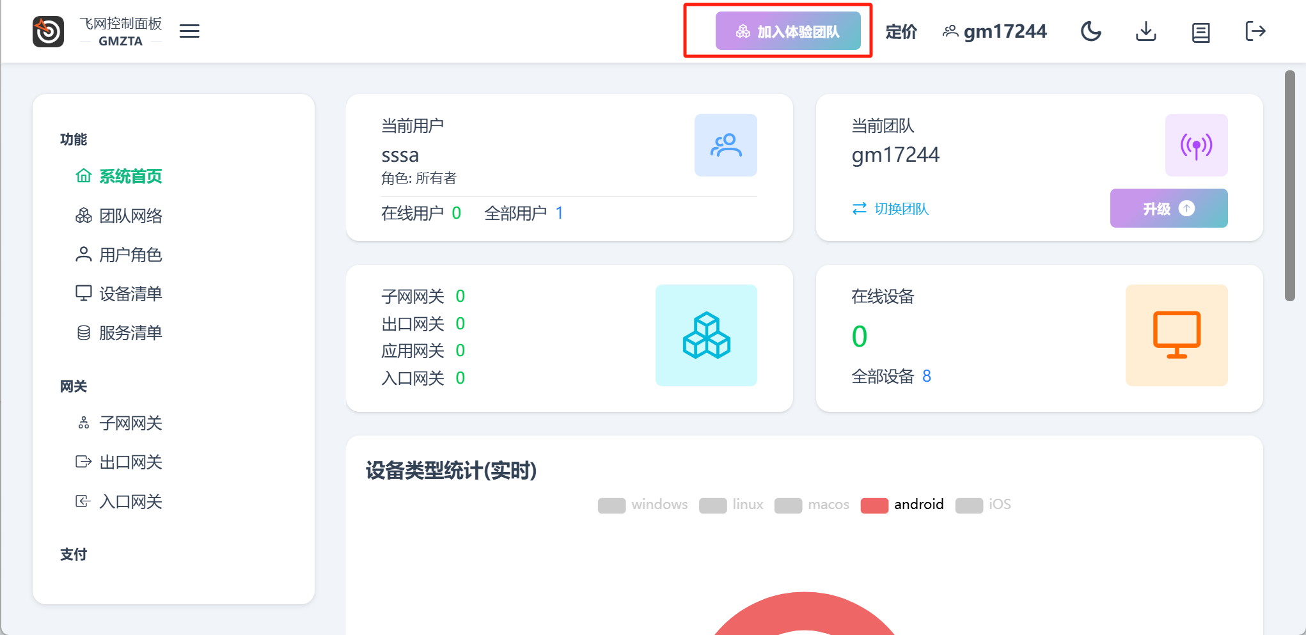The height and width of the screenshot is (635, 1306).
Task: Click the current team broadcast icon
Action: tap(1195, 145)
